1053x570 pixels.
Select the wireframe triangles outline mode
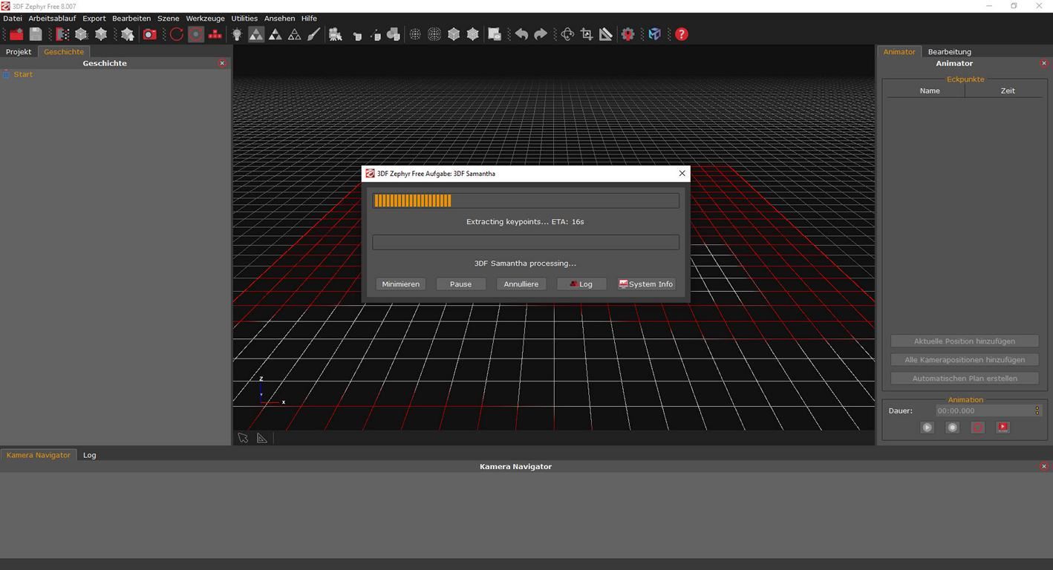pos(295,34)
